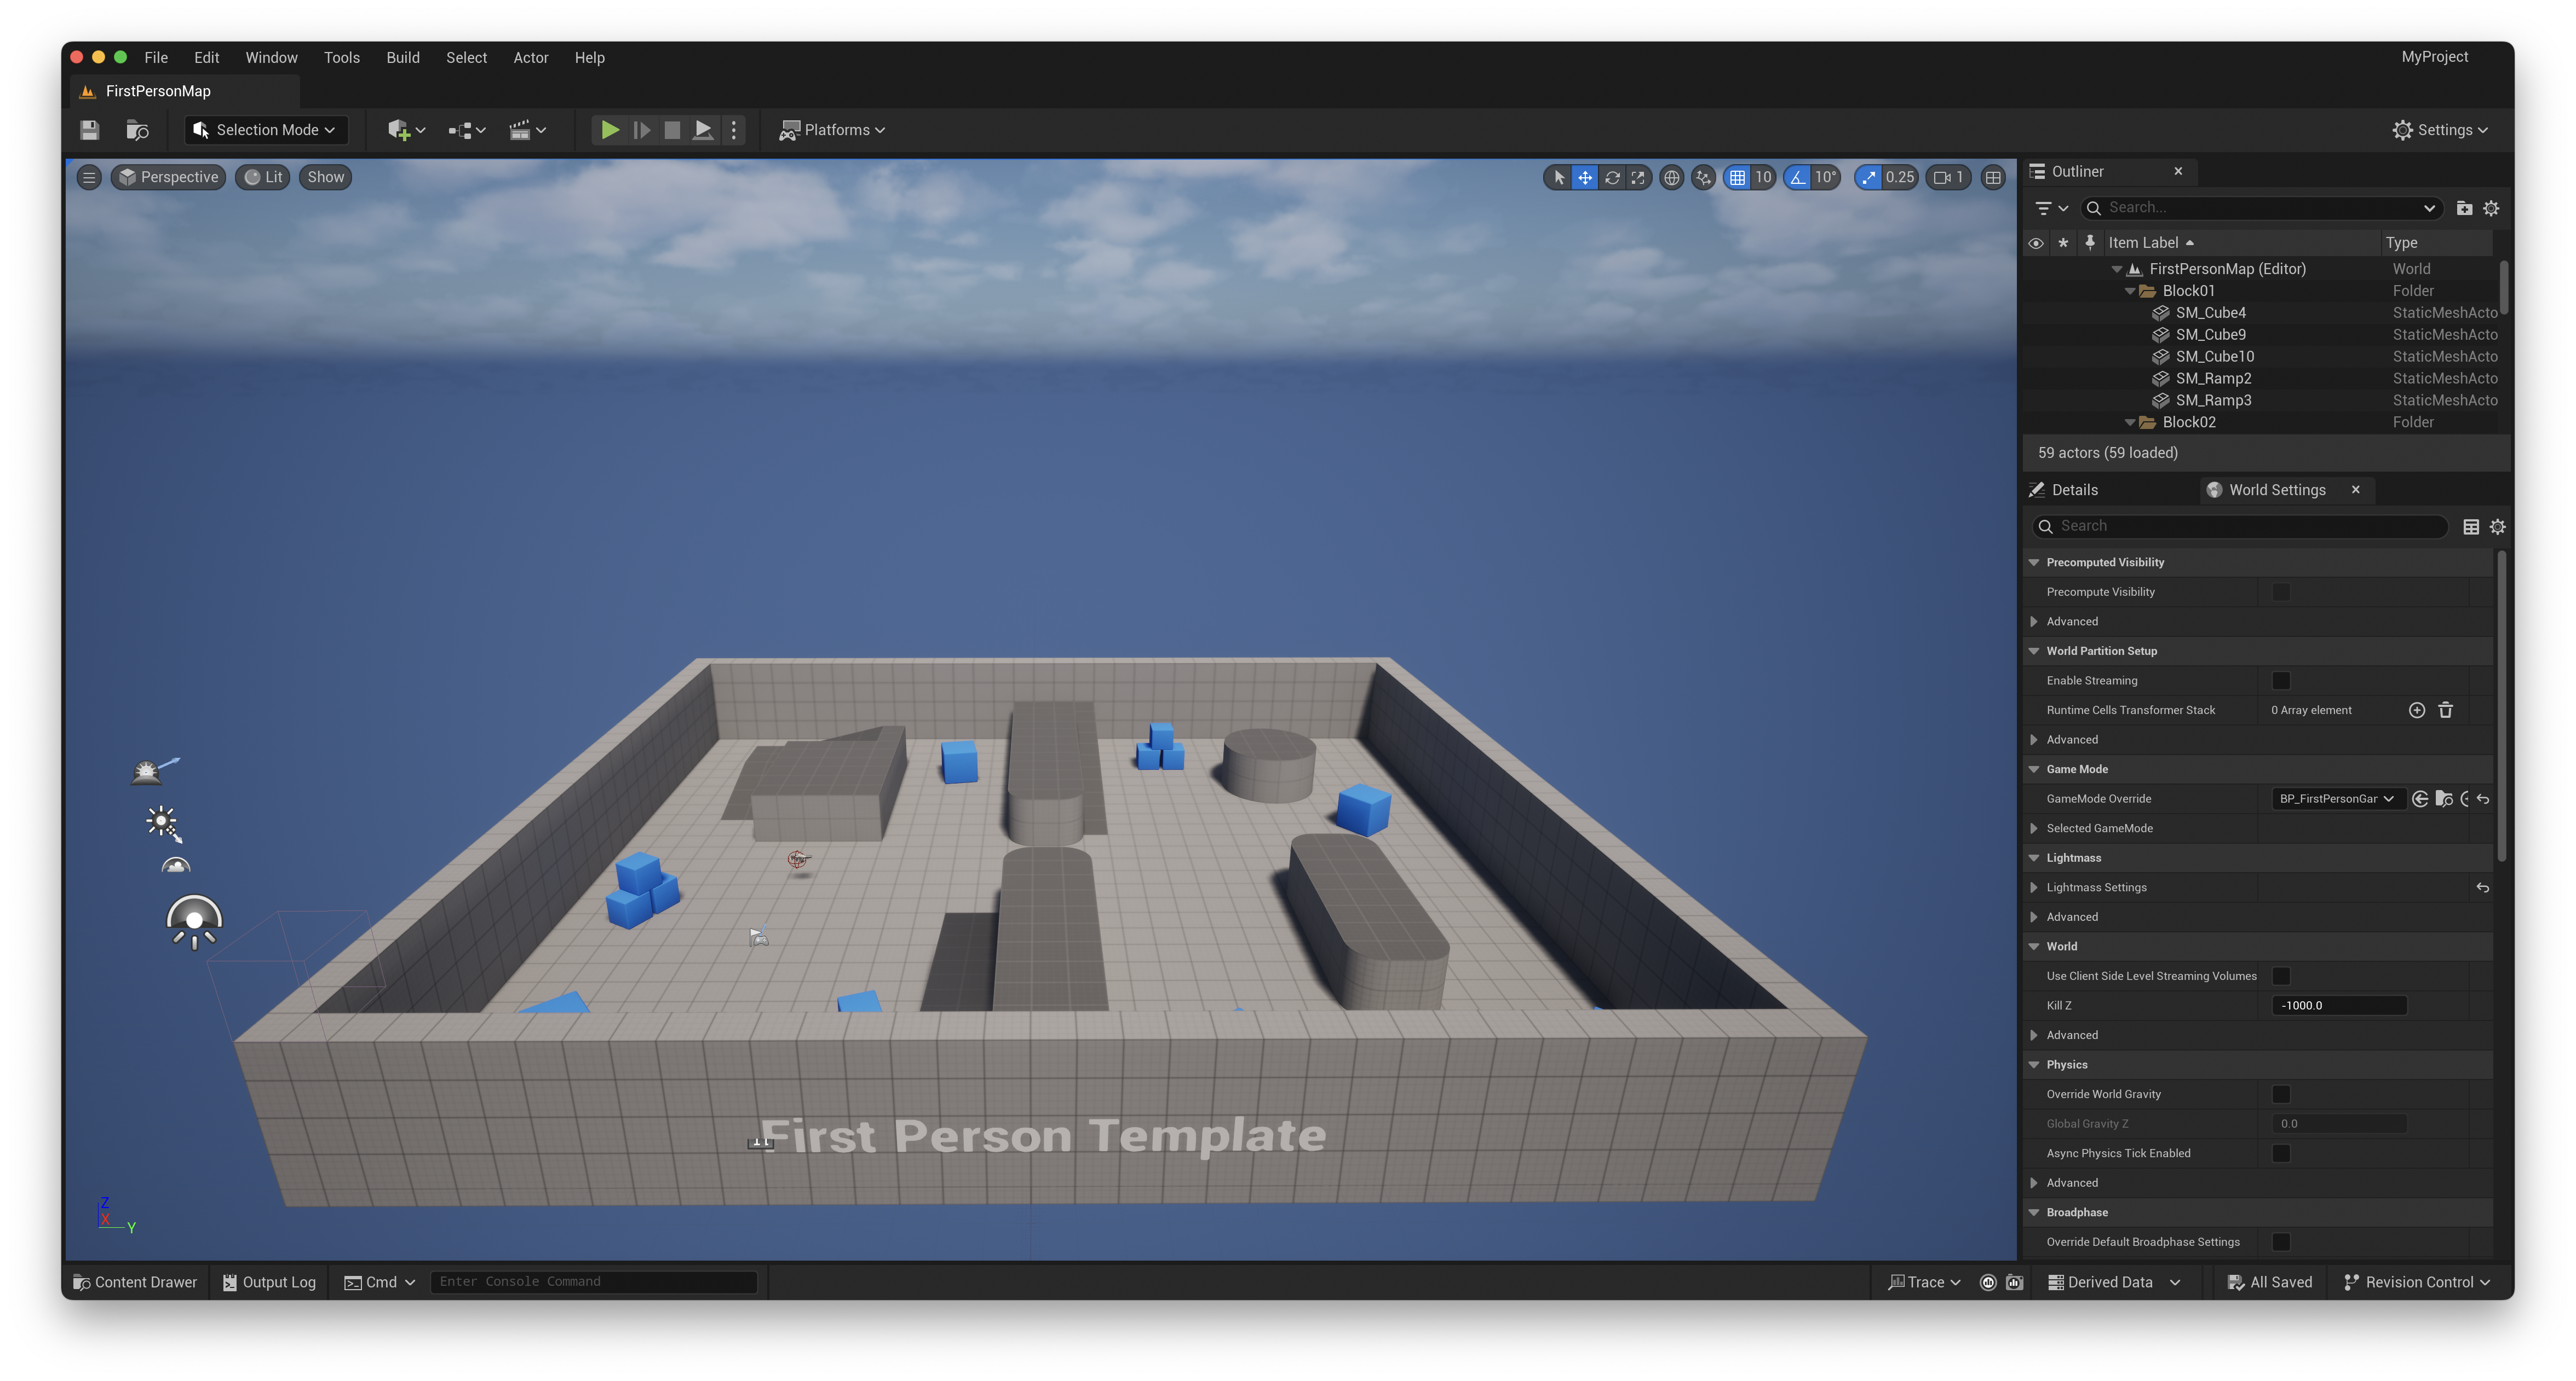Open the Build menu
This screenshot has width=2576, height=1381.
coord(403,58)
